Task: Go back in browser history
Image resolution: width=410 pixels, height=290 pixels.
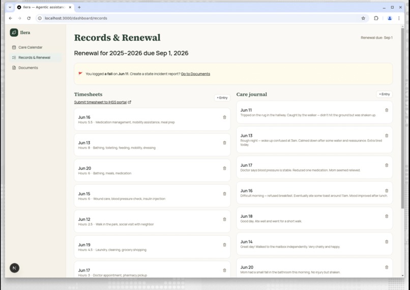Action: click(11, 18)
